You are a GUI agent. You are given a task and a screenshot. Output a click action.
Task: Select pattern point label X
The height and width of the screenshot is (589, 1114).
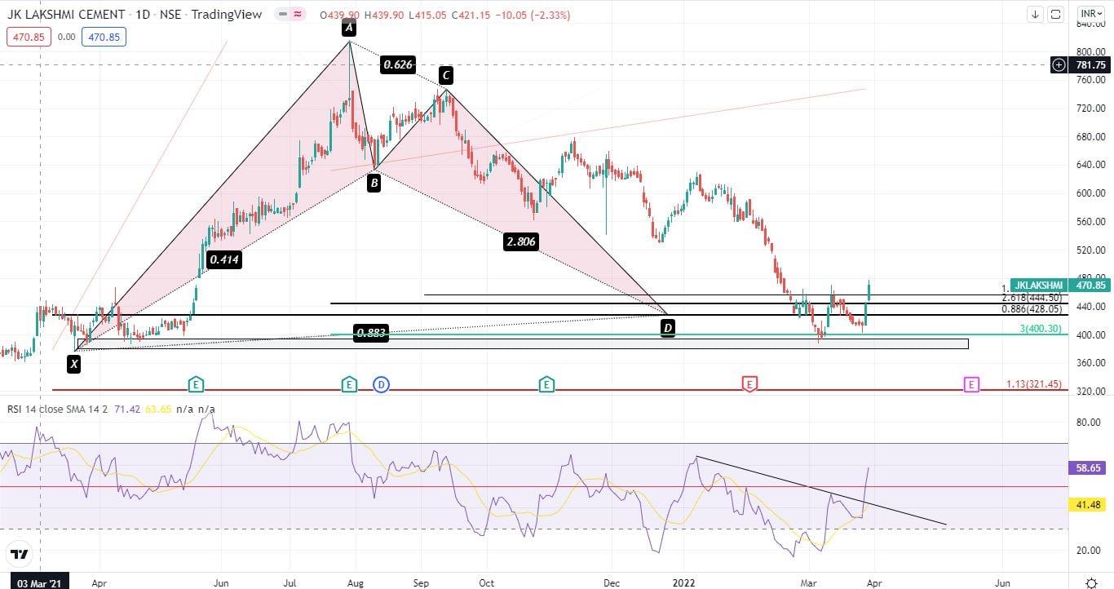74,364
